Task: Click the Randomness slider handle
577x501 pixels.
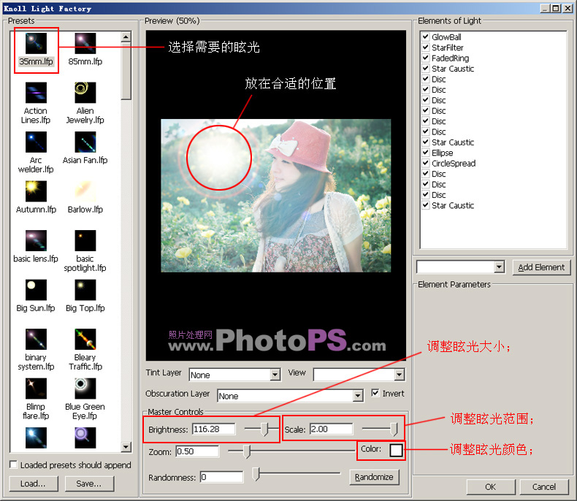Action: point(256,474)
